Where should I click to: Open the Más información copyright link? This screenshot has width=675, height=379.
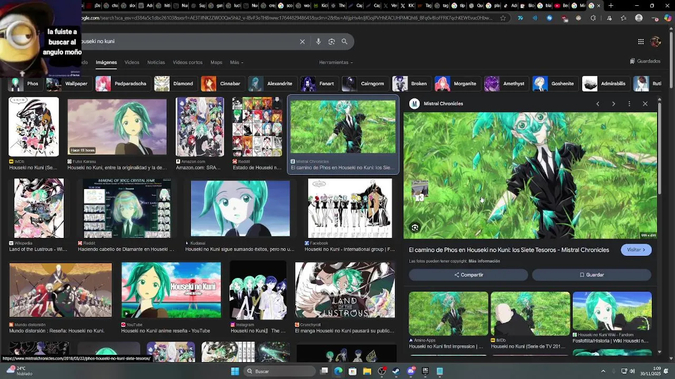[484, 261]
